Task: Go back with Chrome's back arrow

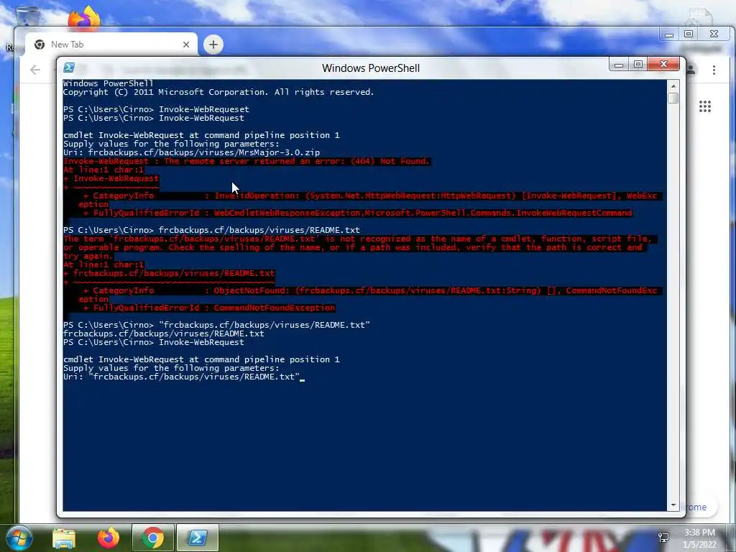Action: (35, 70)
